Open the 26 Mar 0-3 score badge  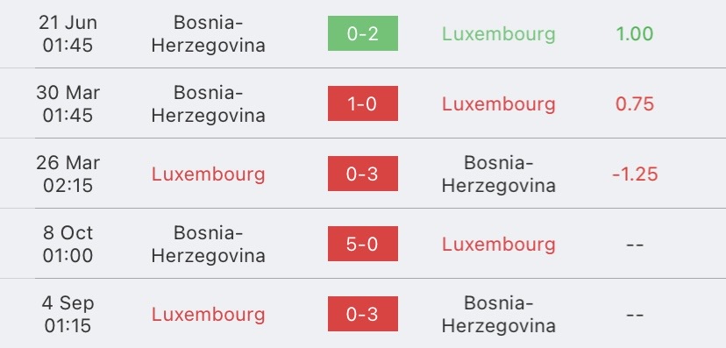click(362, 174)
